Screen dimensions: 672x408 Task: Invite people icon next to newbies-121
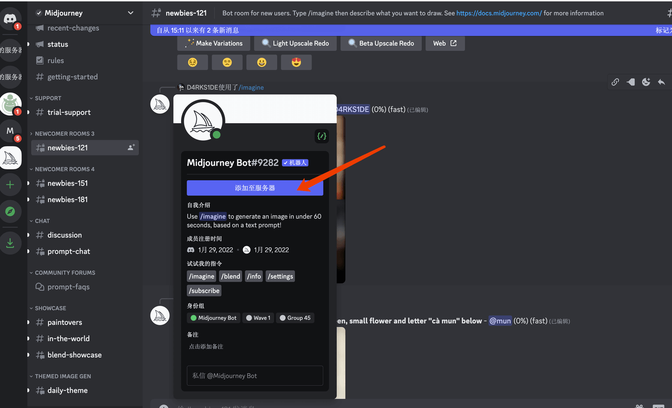pos(131,148)
